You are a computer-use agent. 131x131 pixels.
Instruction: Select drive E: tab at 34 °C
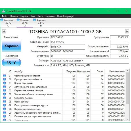[41, 23]
